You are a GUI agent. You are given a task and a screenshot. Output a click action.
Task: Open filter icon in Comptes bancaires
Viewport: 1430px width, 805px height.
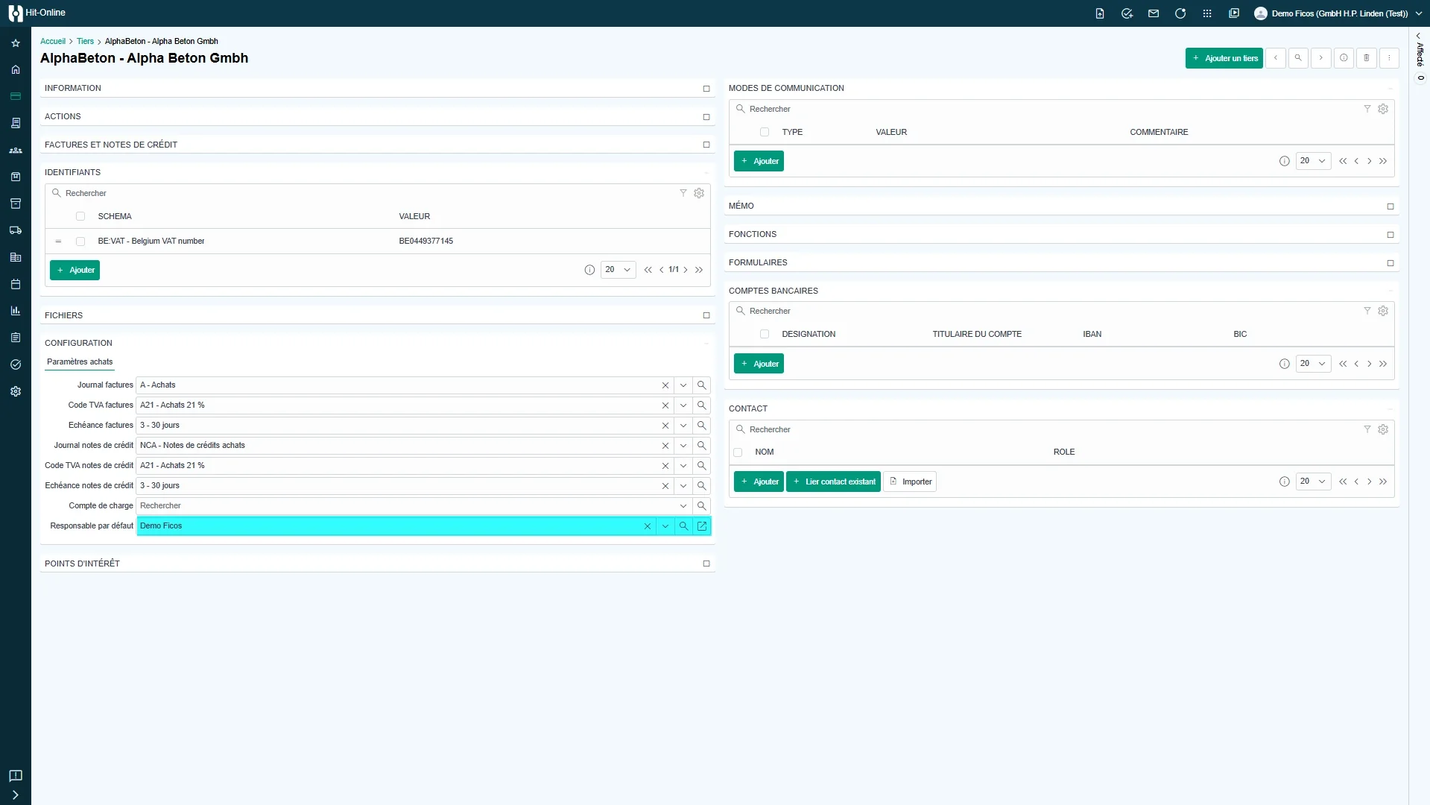pyautogui.click(x=1367, y=311)
